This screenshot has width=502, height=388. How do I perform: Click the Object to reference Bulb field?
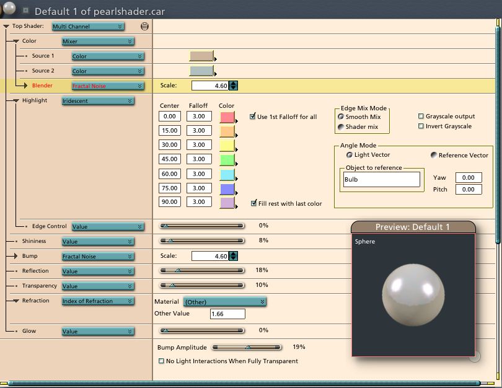[x=382, y=180]
